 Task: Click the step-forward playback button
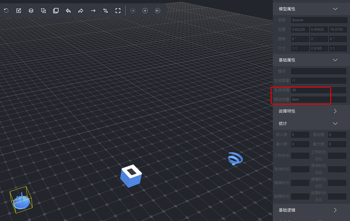coord(158,11)
